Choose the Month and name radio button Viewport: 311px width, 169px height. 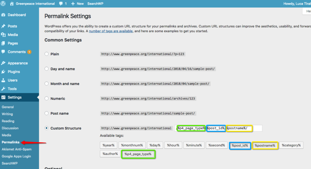[46, 84]
